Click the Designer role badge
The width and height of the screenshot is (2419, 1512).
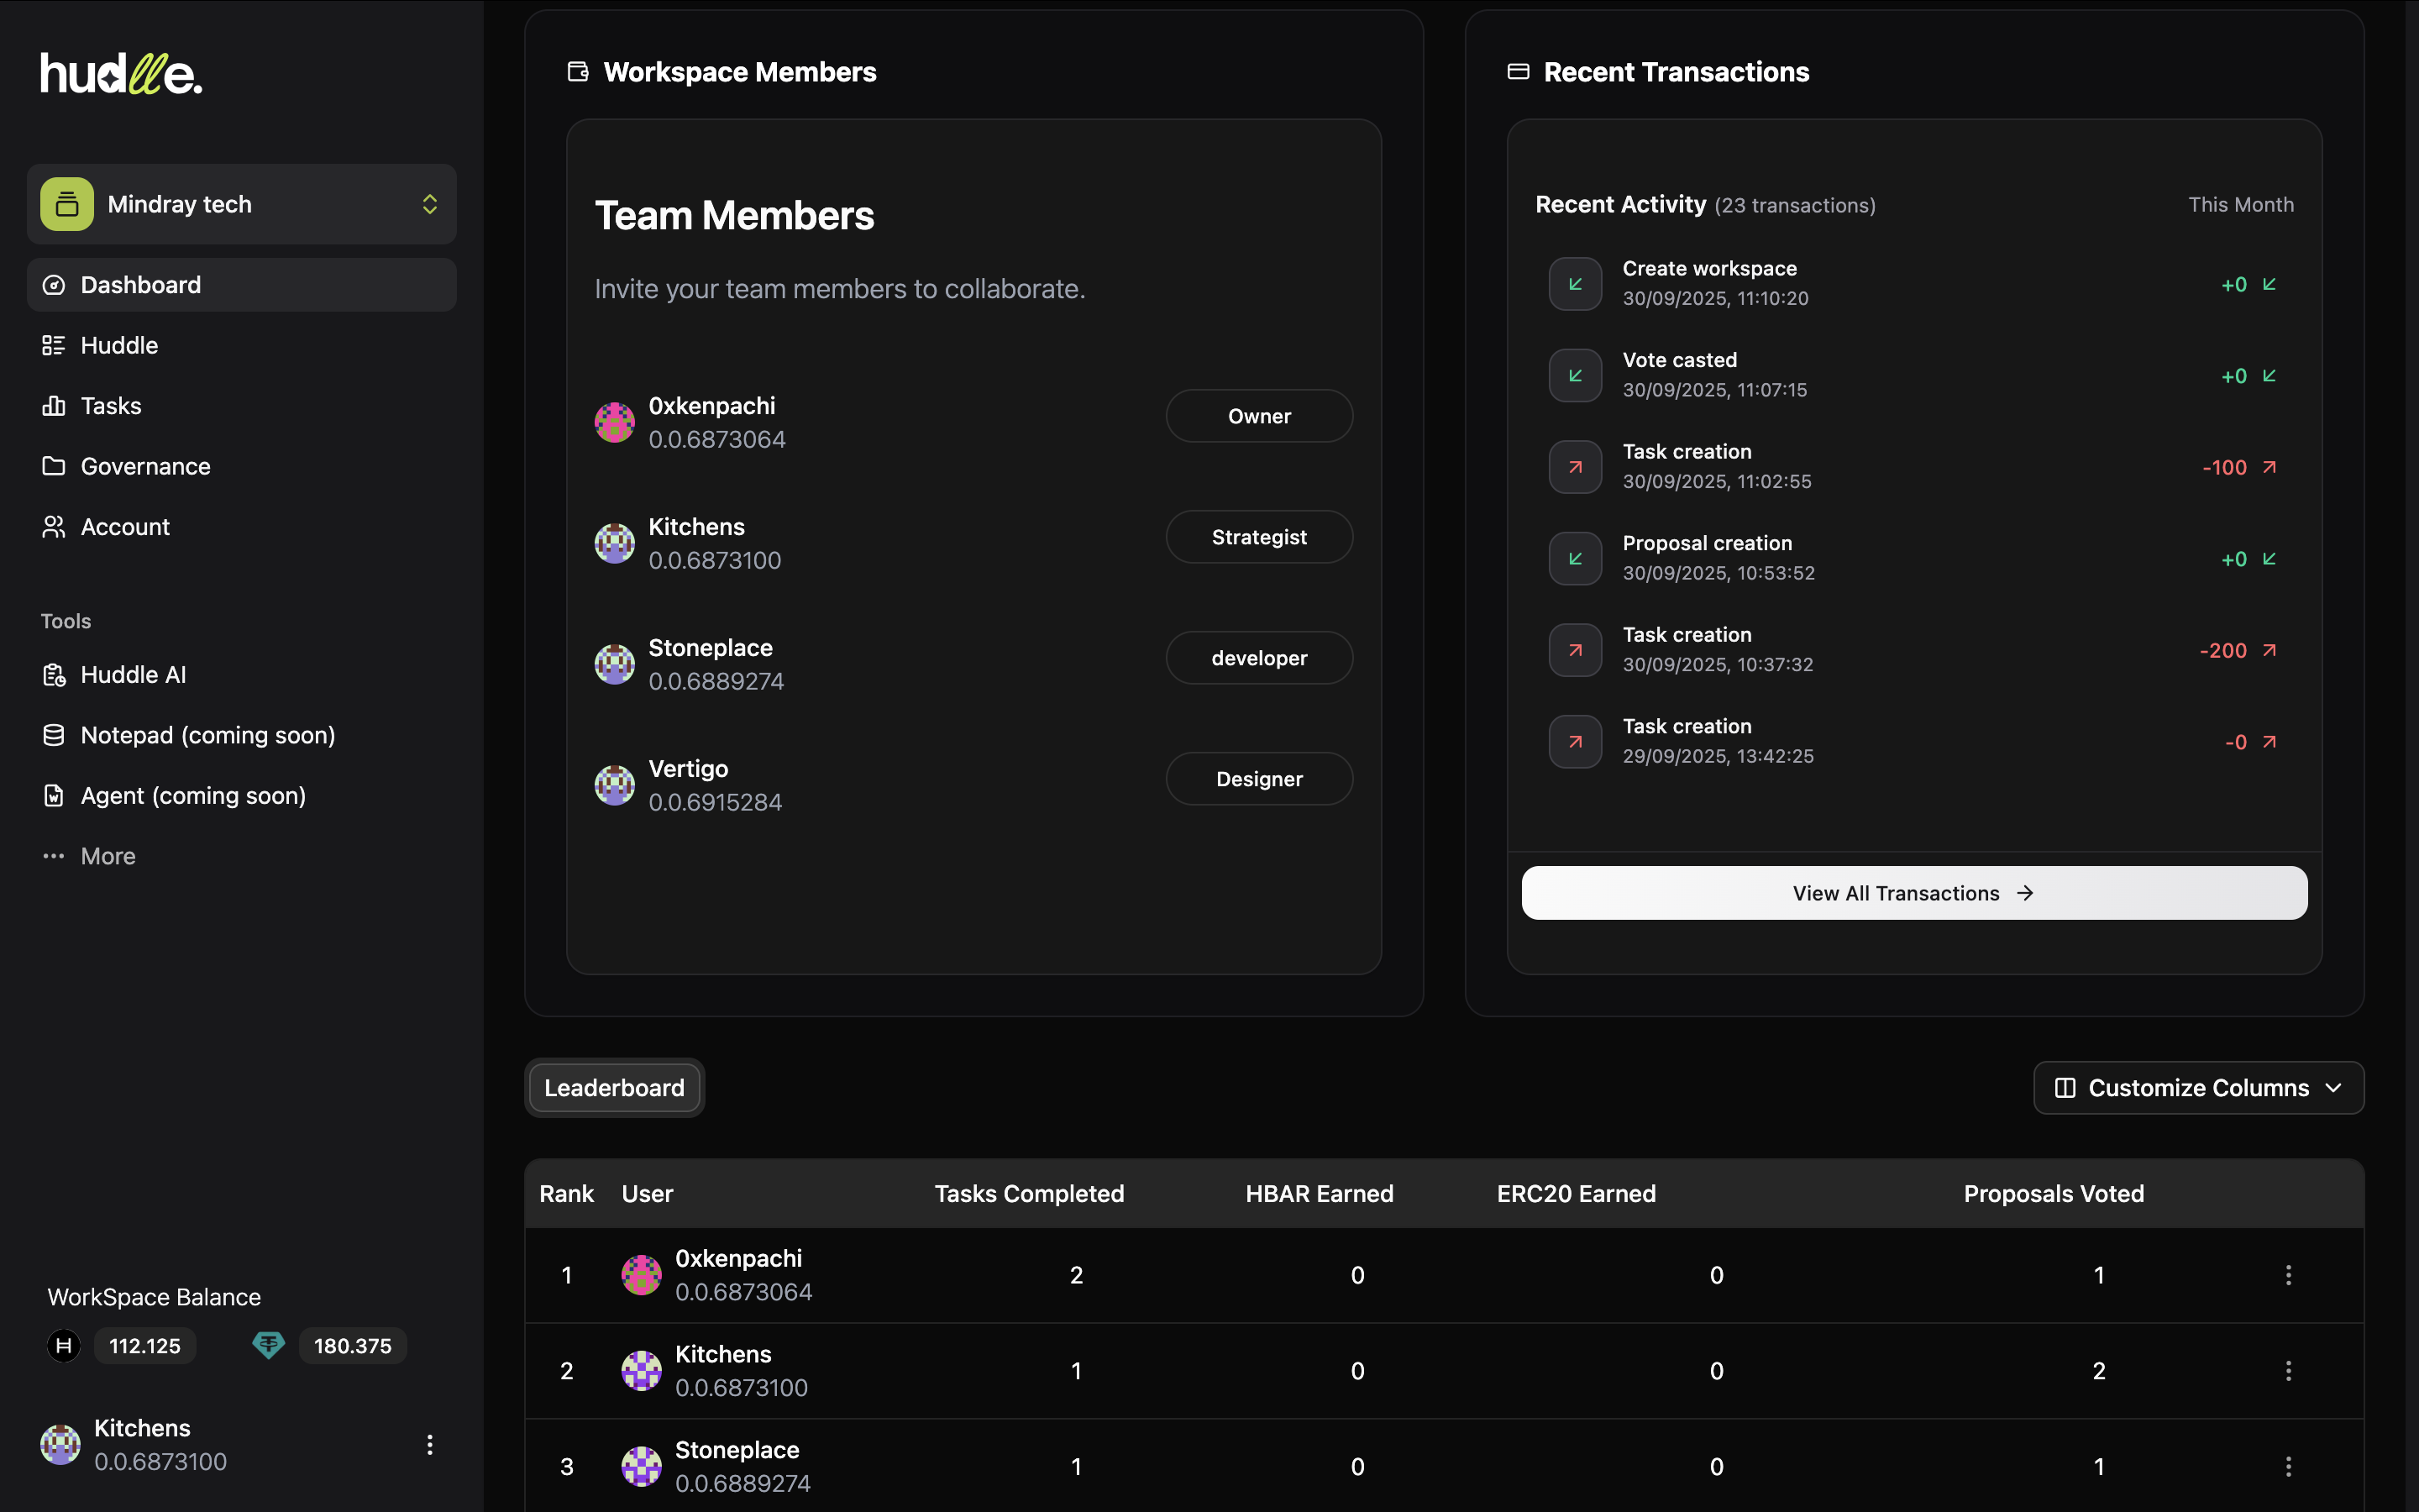1260,779
